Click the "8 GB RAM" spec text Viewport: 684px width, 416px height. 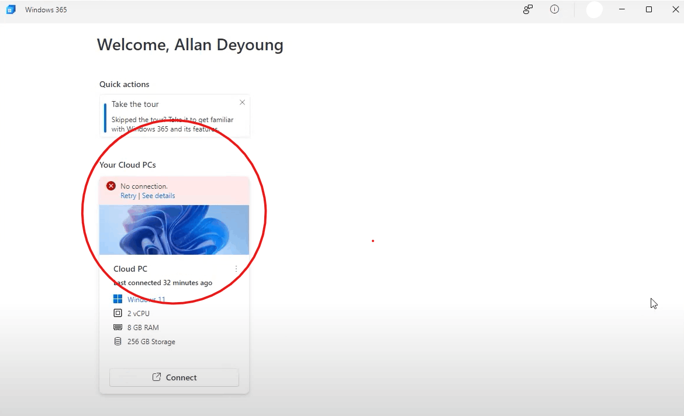[x=143, y=327]
